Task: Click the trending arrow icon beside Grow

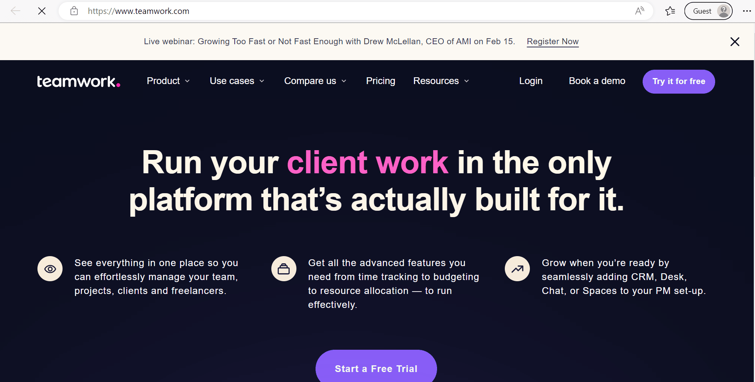Action: click(x=517, y=269)
